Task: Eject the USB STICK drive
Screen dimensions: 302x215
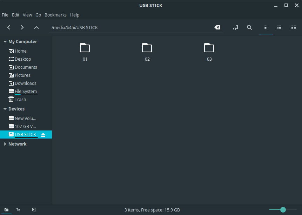Action: click(43, 135)
